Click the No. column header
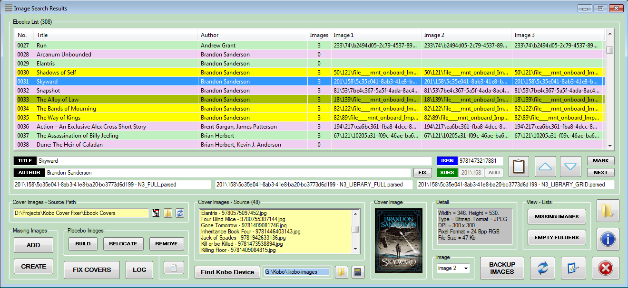The image size is (628, 288). (24, 35)
